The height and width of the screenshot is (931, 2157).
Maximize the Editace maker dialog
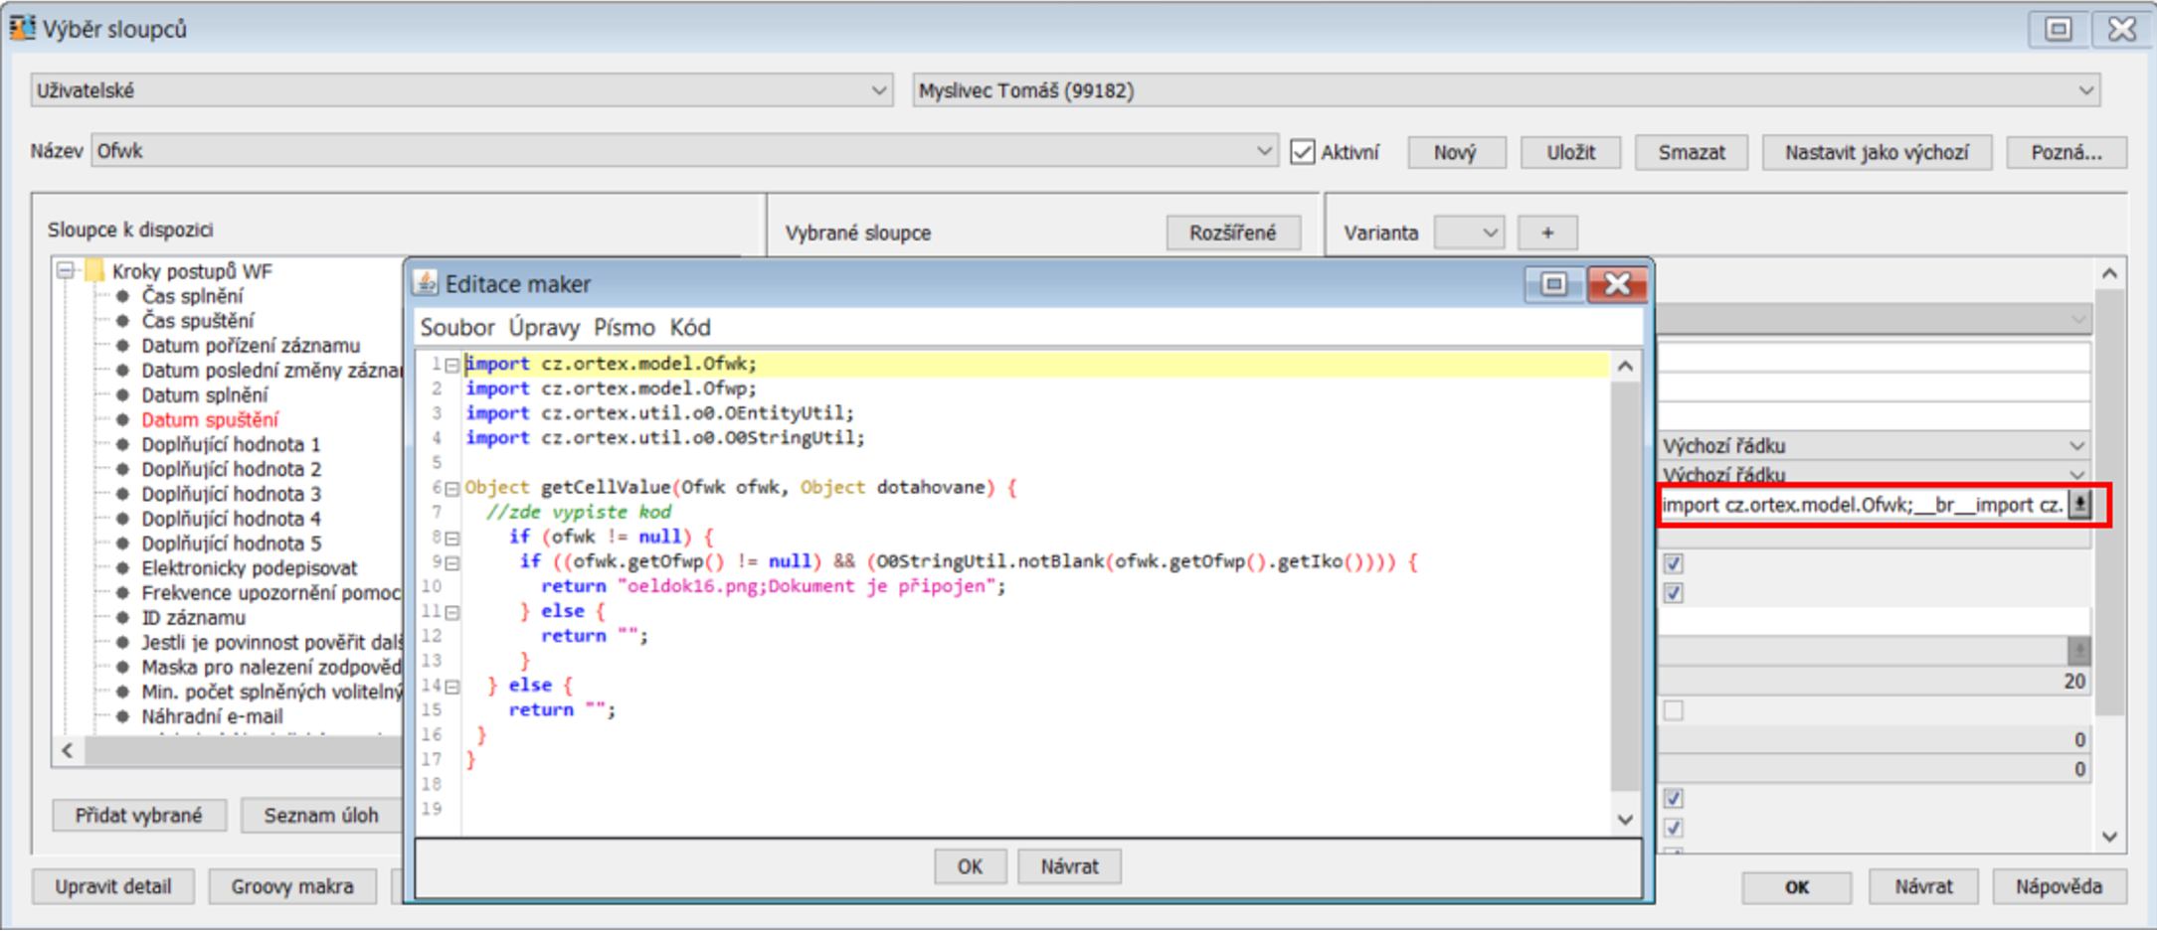1553,284
